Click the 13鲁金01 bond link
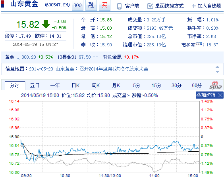224x179 pixels. pyautogui.click(x=67, y=57)
